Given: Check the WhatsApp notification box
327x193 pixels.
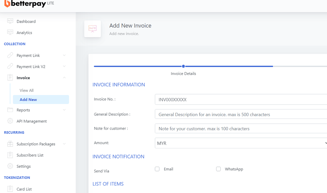Looking at the screenshot, I should 218,169.
